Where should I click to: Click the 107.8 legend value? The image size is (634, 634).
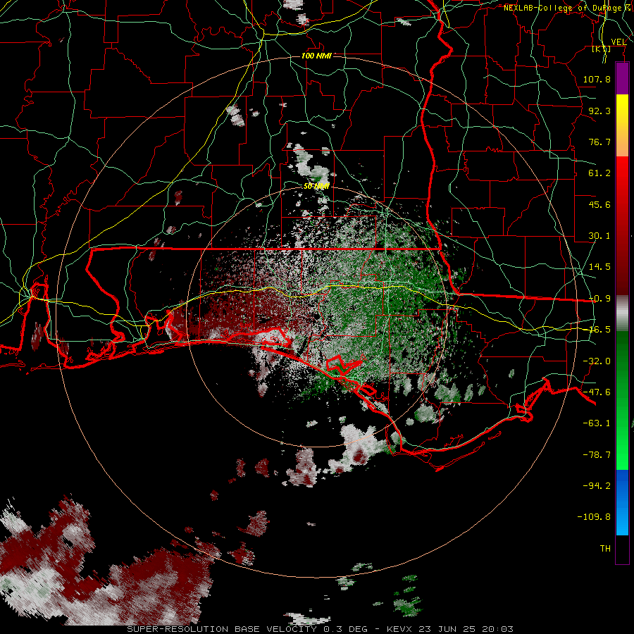point(597,79)
